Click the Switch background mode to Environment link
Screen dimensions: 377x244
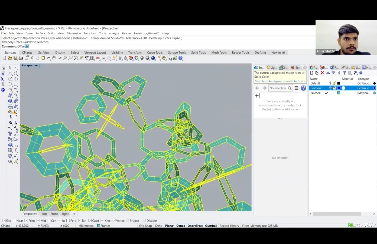[280, 81]
